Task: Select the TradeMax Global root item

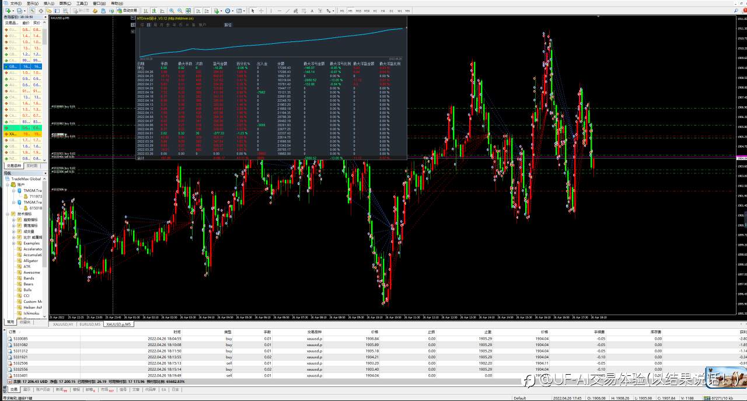Action: pos(27,179)
